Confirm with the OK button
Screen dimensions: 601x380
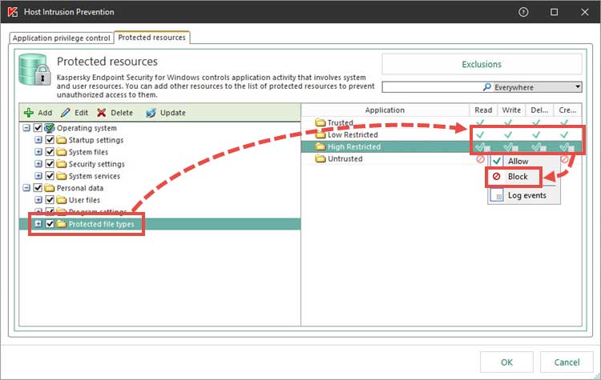coord(506,362)
